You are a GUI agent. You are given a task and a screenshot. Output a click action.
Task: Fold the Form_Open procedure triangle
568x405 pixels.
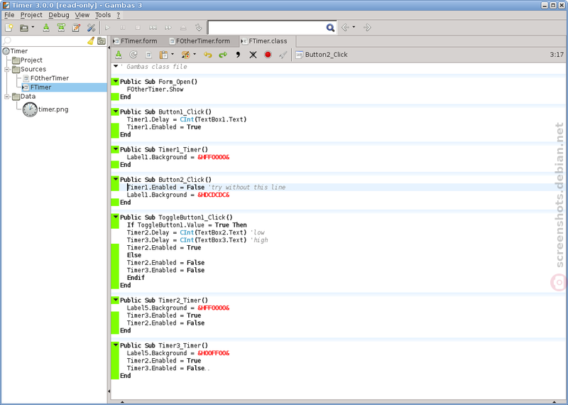pyautogui.click(x=115, y=82)
